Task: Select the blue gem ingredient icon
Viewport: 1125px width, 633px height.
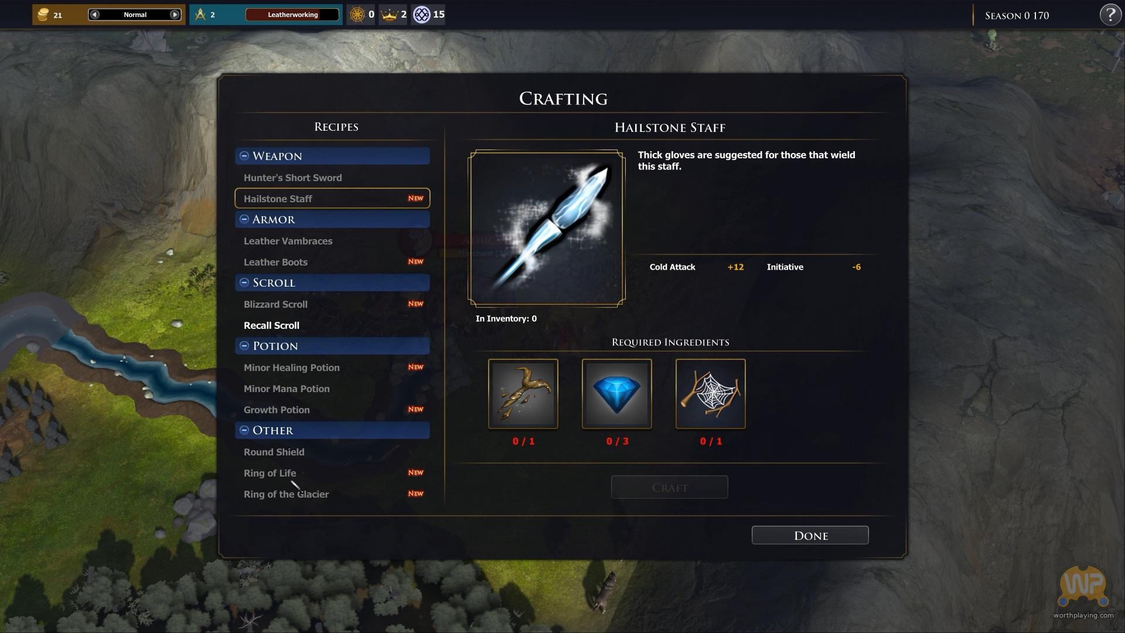Action: pos(617,394)
